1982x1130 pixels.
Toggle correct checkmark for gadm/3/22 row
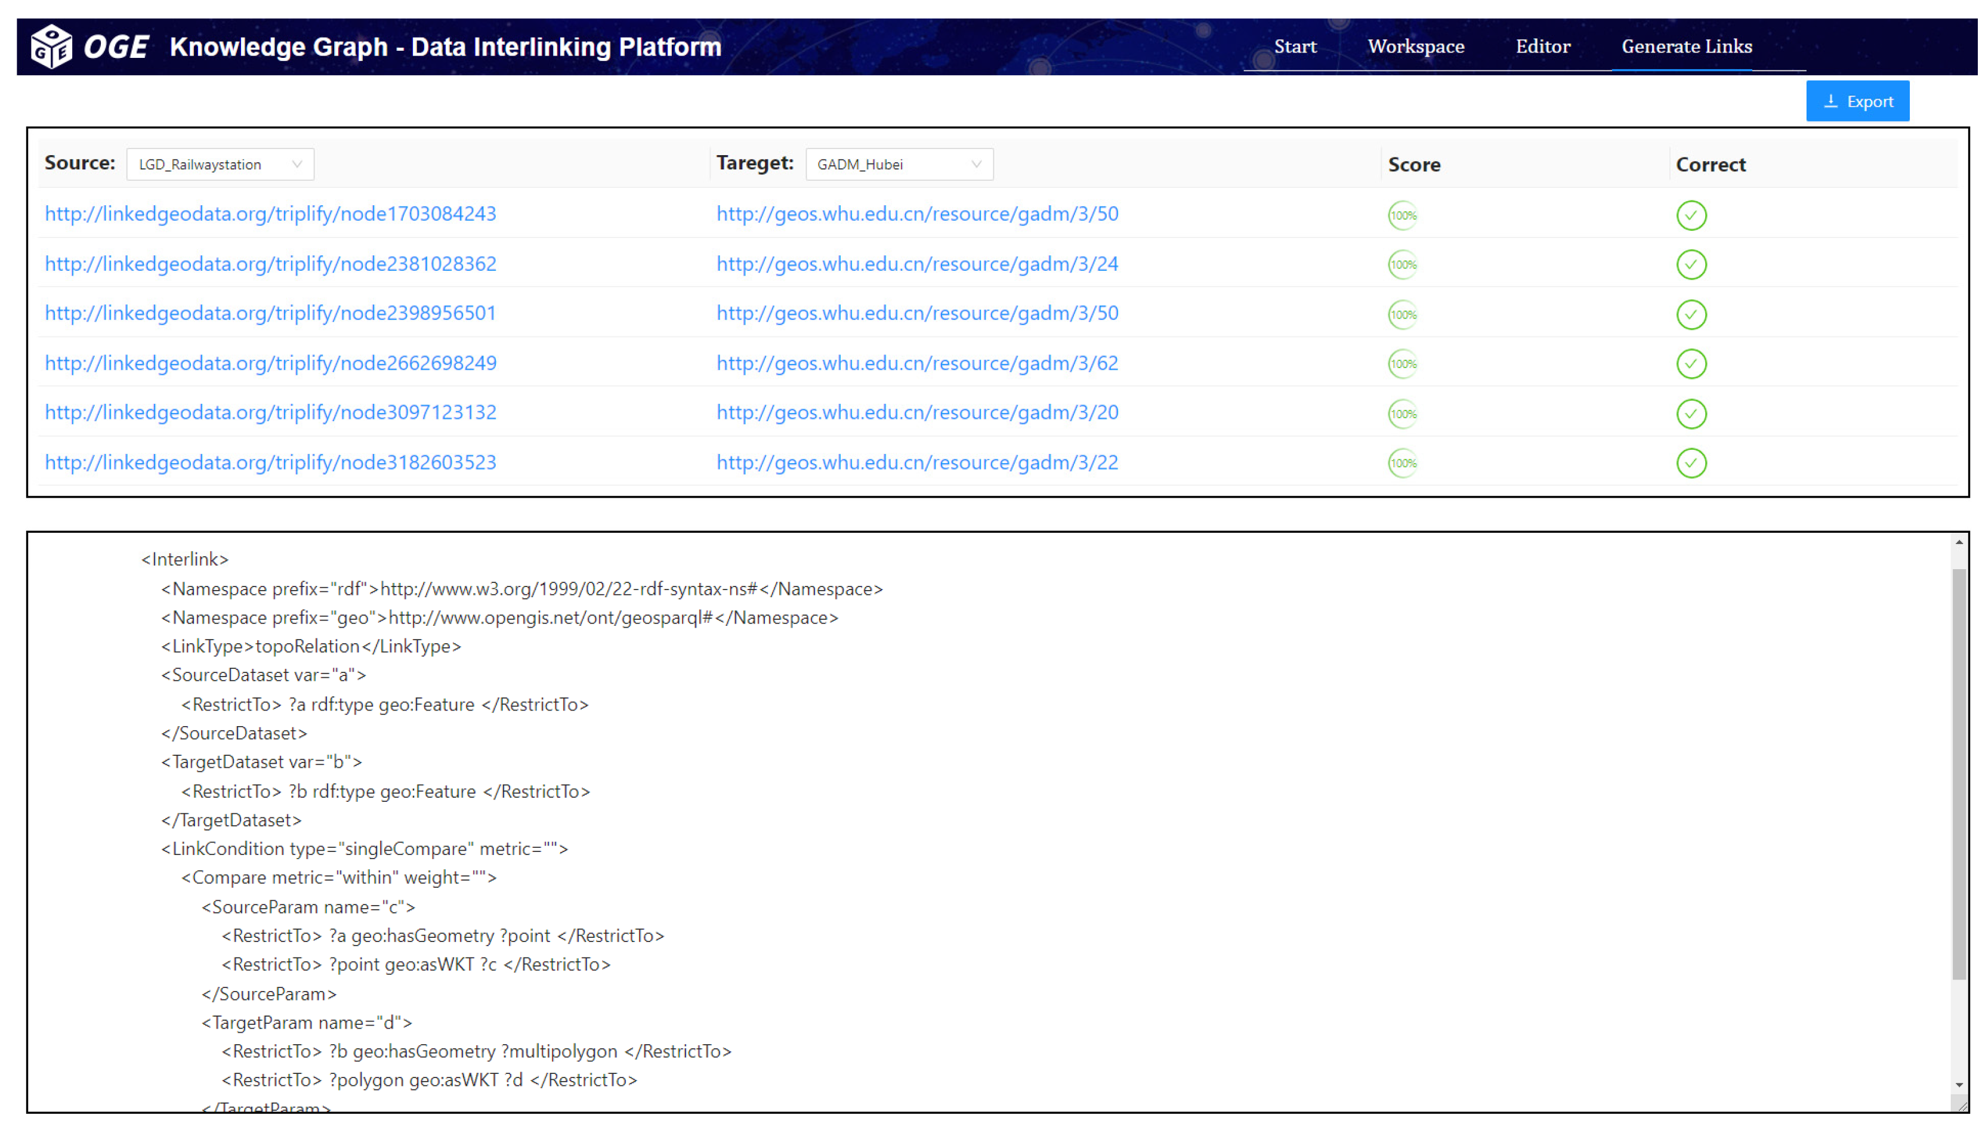[1691, 464]
